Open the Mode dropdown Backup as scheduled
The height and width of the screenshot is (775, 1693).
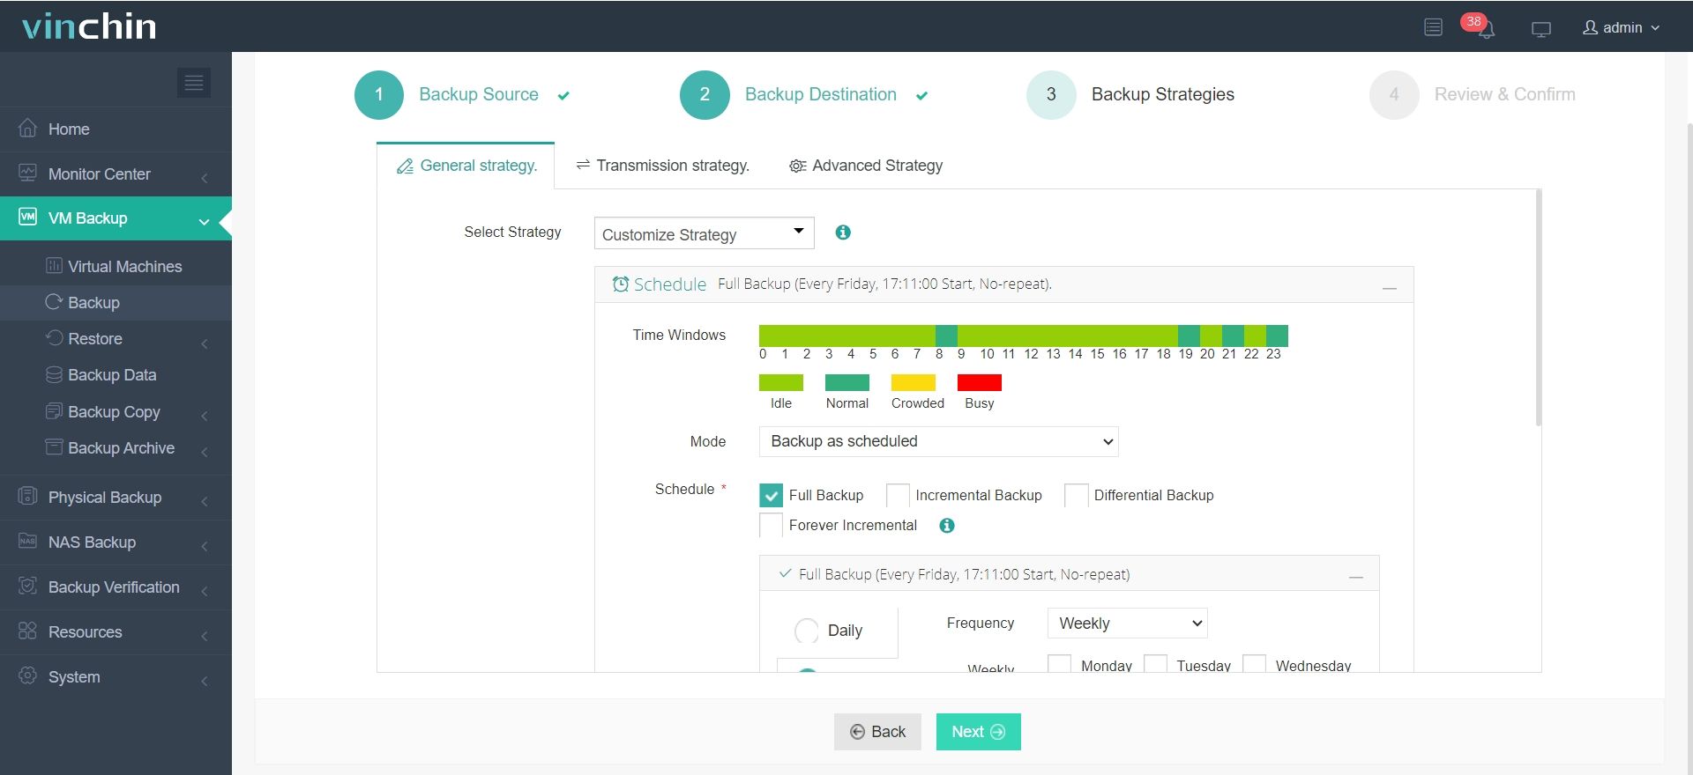point(938,441)
